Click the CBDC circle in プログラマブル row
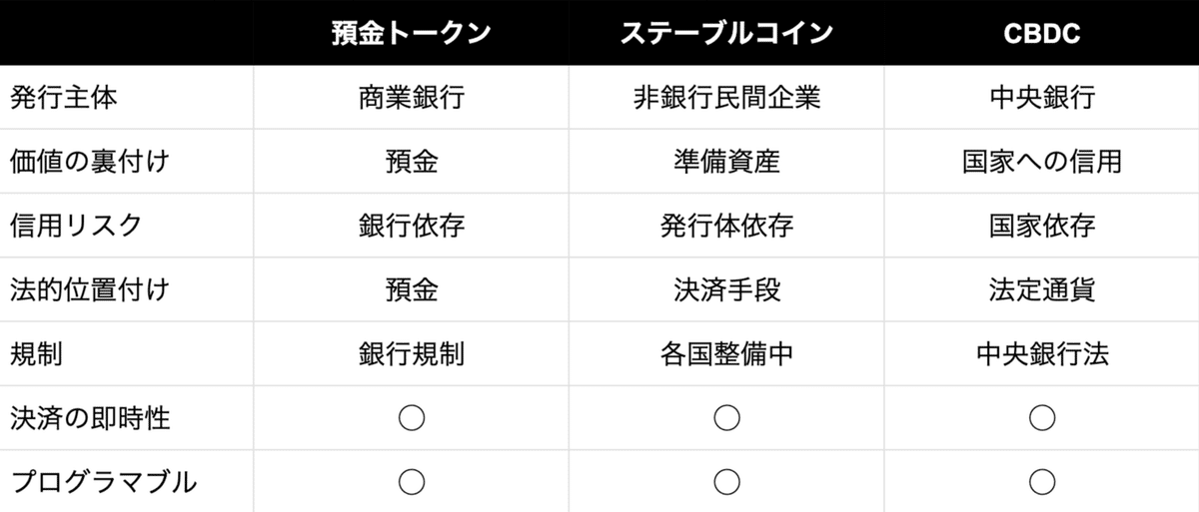 (1042, 482)
